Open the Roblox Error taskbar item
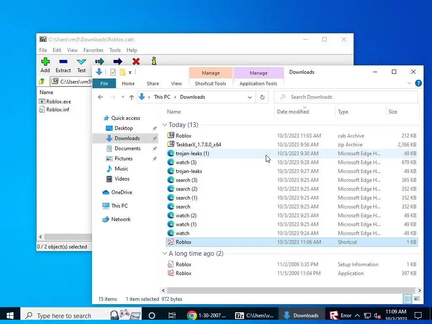432x324 pixels. 340,316
